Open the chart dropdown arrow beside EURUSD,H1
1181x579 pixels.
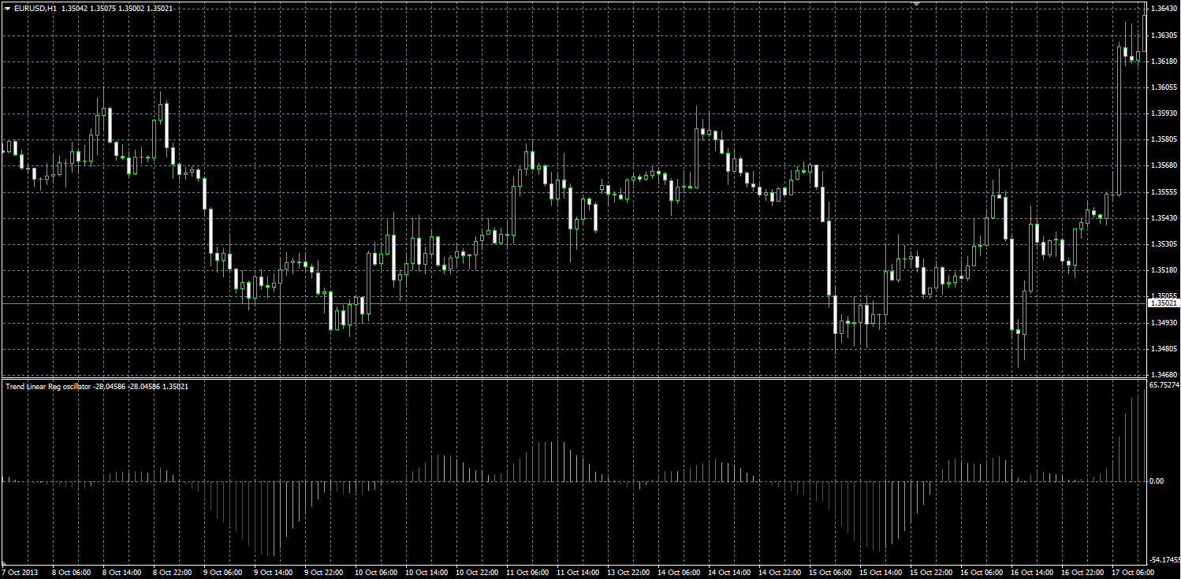(x=7, y=8)
